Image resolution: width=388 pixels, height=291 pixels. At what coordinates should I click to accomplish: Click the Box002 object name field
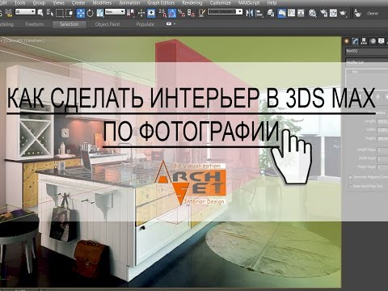pyautogui.click(x=366, y=51)
